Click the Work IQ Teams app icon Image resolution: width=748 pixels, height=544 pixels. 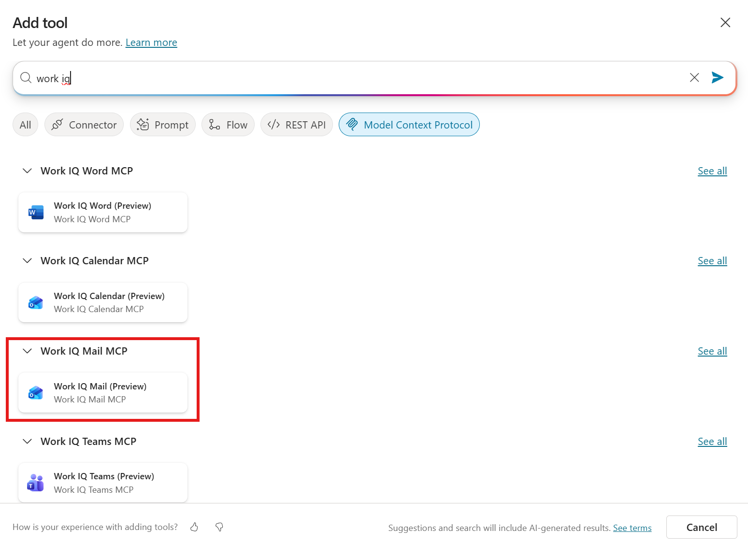[x=36, y=483]
